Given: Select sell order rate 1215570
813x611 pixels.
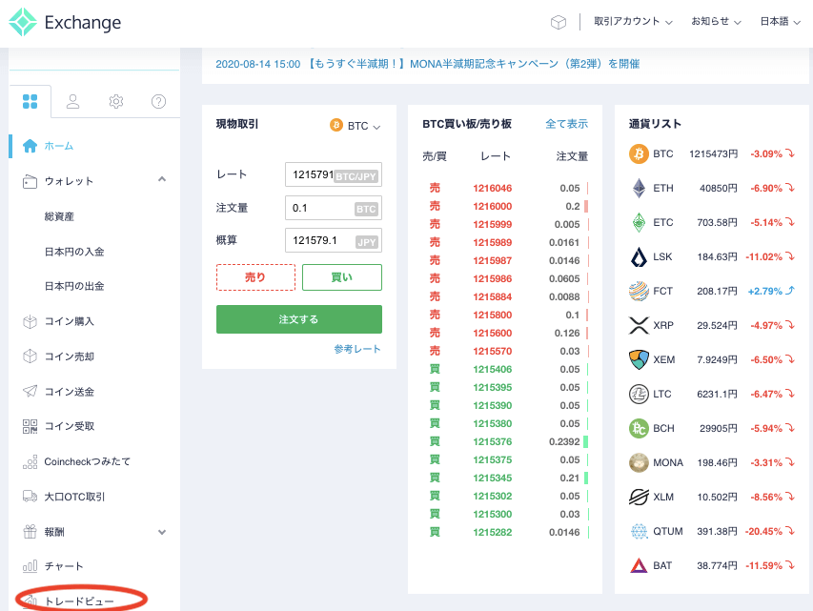Looking at the screenshot, I should pyautogui.click(x=492, y=351).
